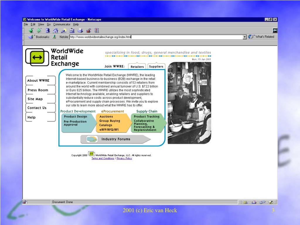Click the My Netscape toolbar icon
300x225 pixels.
[72, 30]
